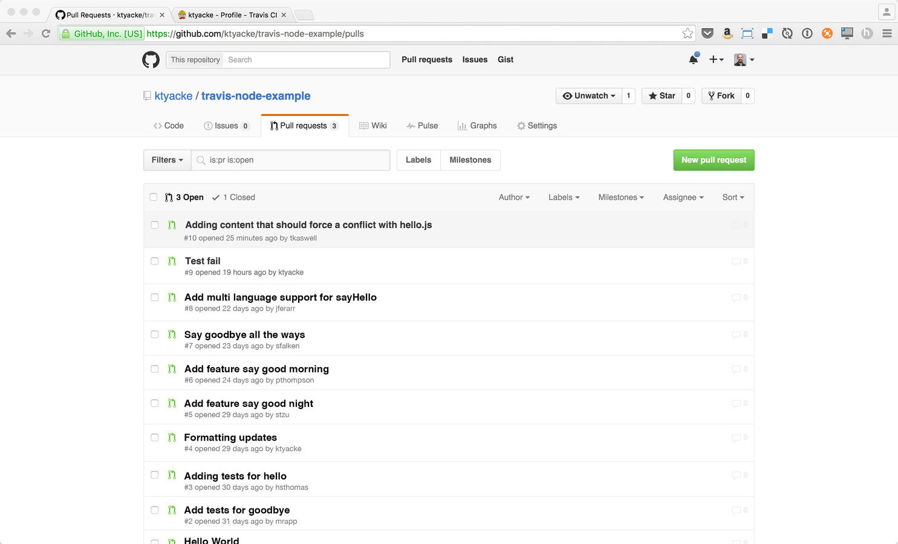Click the green lock security icon
Screen dimensions: 898x544
point(66,33)
